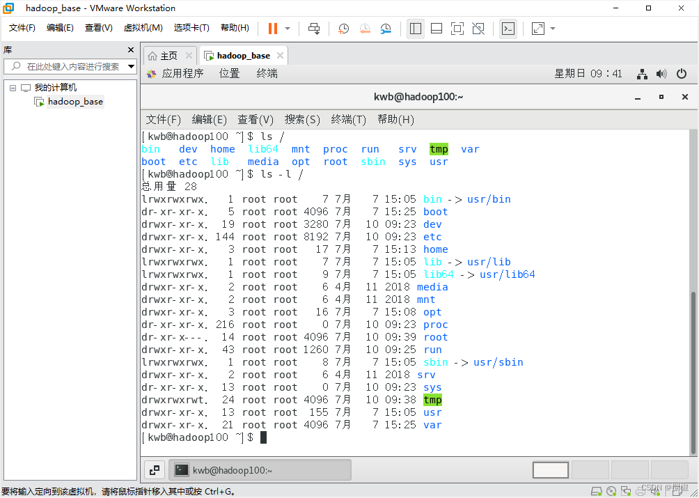
Task: Click the Unity mode toolbar icon
Action: click(478, 29)
